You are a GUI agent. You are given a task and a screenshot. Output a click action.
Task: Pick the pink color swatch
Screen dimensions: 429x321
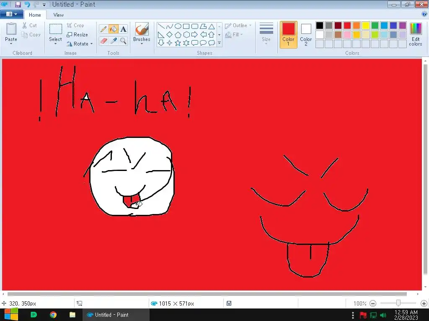coord(347,35)
